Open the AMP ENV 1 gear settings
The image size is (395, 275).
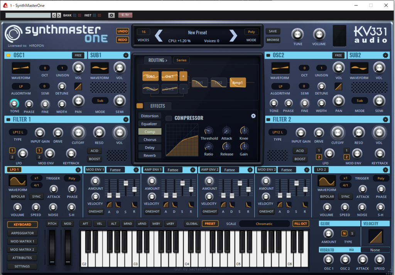pos(193,170)
